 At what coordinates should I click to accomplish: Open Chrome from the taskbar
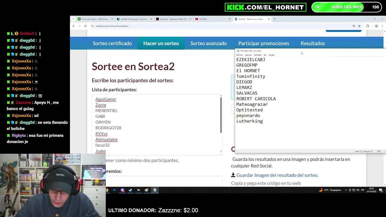pos(106,190)
